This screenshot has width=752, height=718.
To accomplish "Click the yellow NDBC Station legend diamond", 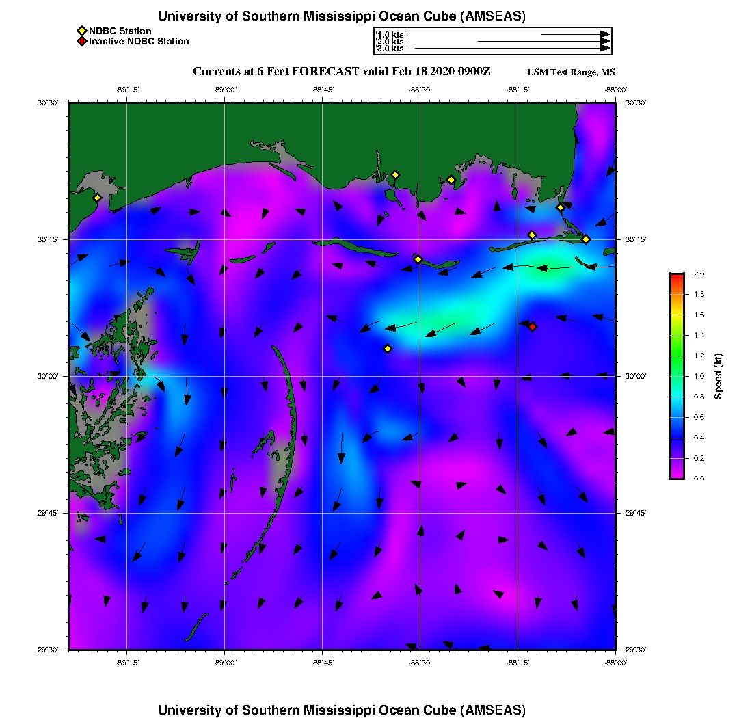I will coord(81,31).
